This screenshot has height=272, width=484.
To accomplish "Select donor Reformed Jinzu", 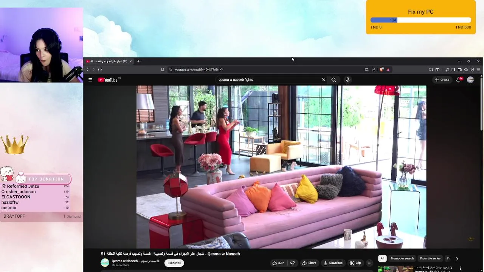I will point(23,186).
